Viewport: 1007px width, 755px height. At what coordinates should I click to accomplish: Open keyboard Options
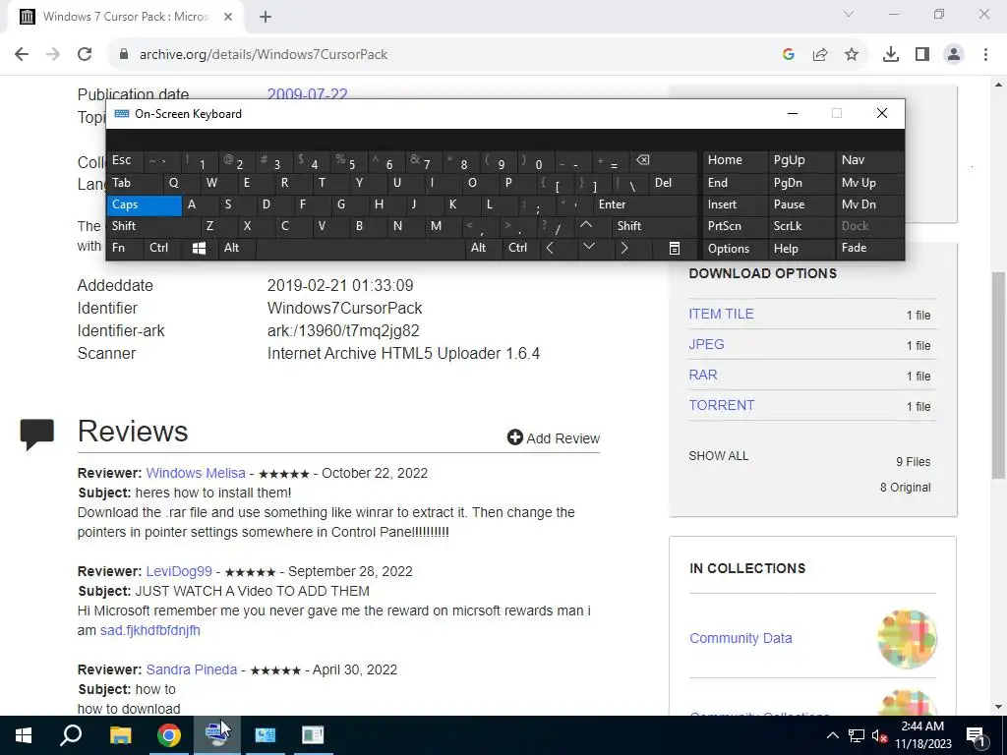pyautogui.click(x=735, y=248)
